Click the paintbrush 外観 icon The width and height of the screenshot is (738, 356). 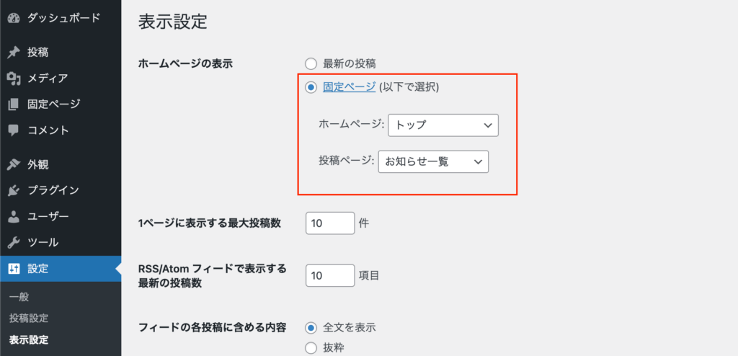(x=13, y=164)
